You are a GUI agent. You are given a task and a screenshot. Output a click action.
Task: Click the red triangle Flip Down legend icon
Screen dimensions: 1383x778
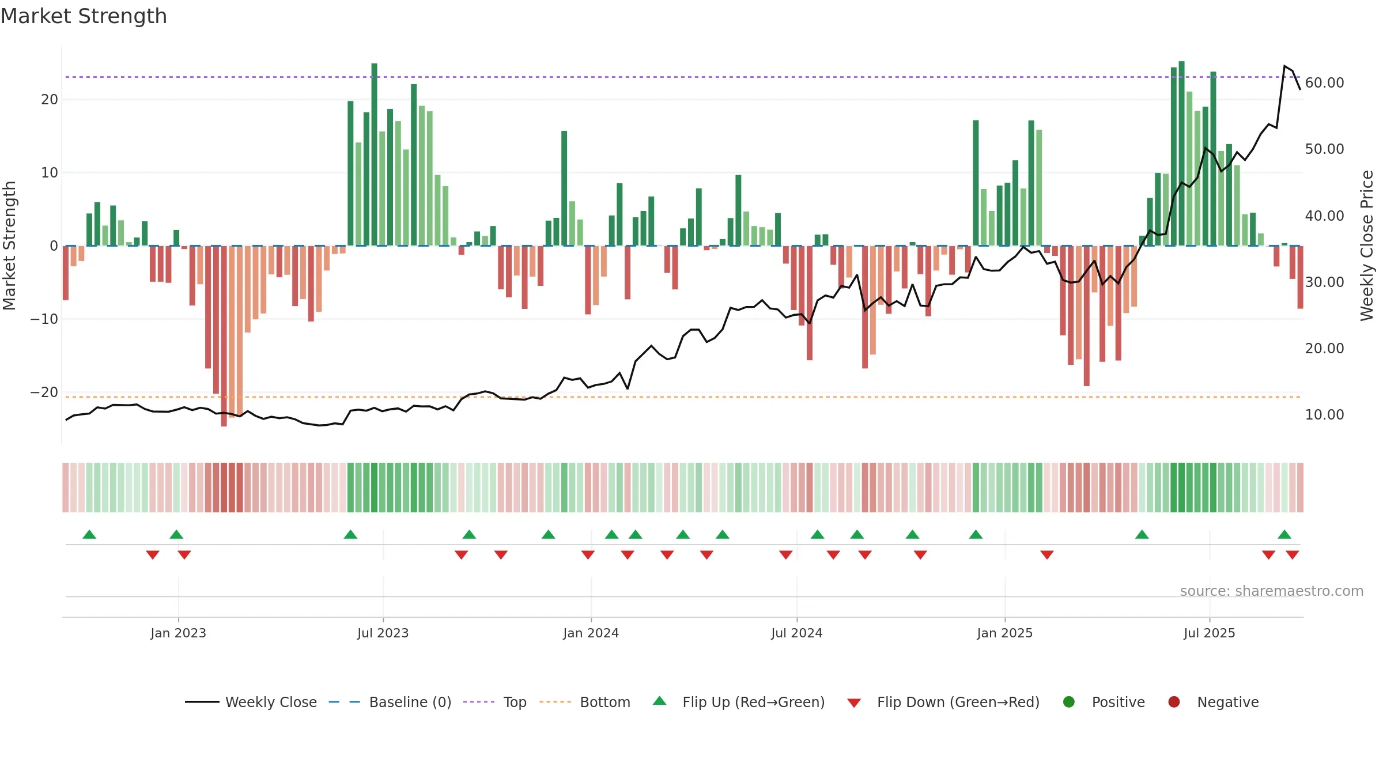pos(854,703)
